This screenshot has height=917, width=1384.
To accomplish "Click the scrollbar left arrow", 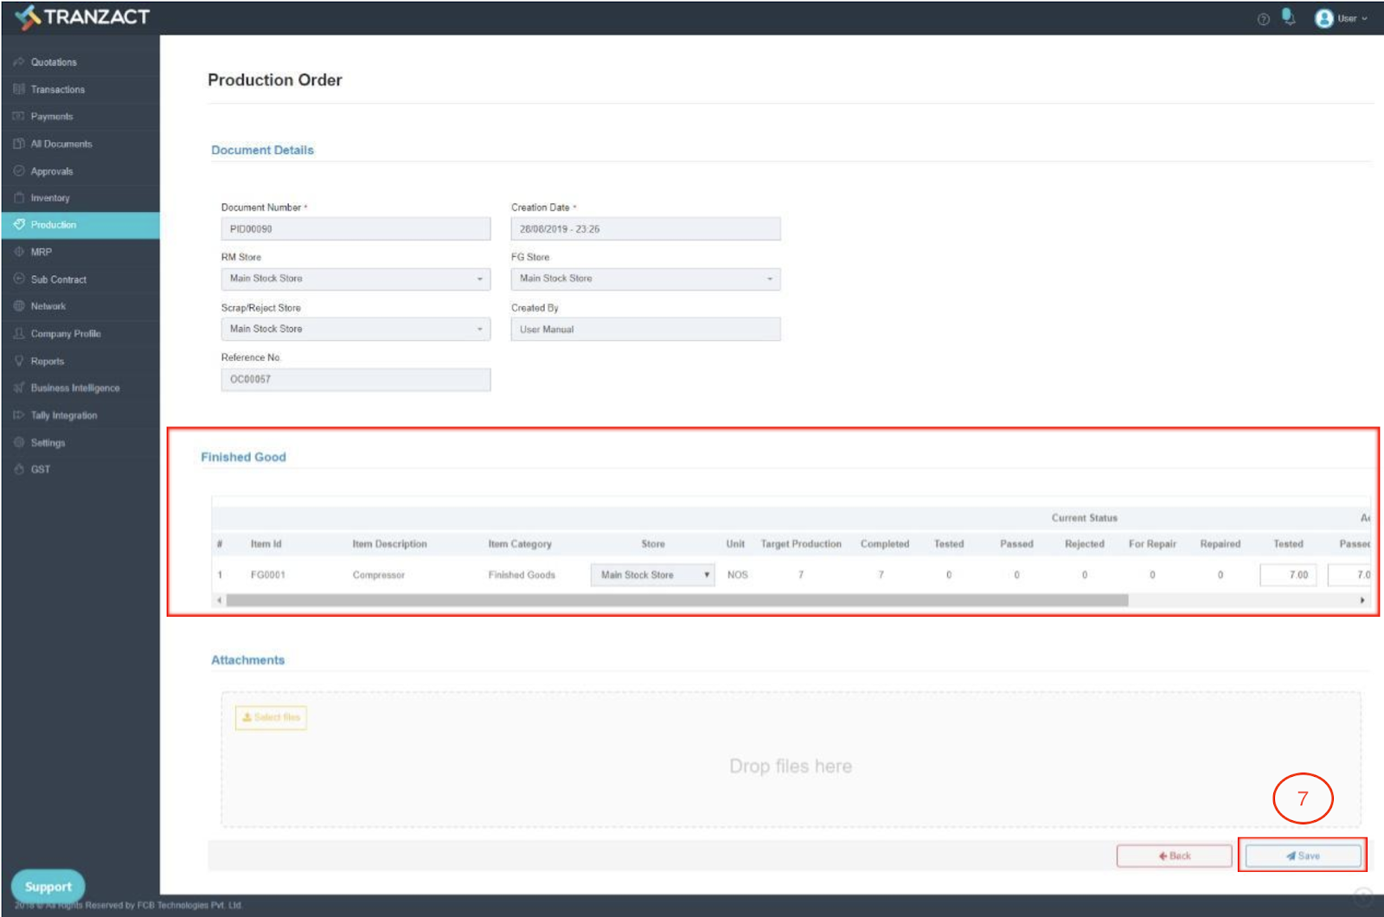I will 219,600.
